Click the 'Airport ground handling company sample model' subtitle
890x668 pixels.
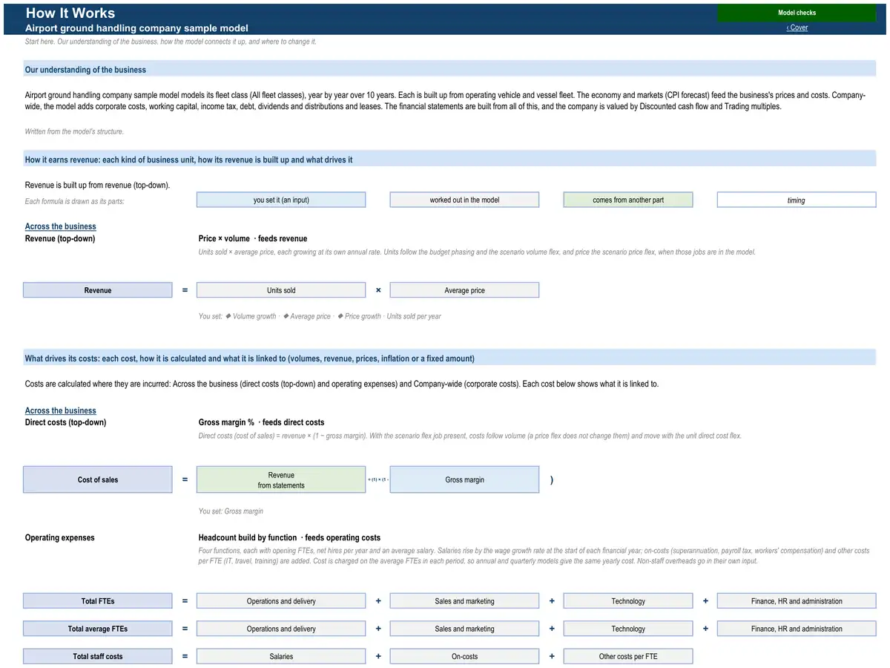(136, 28)
